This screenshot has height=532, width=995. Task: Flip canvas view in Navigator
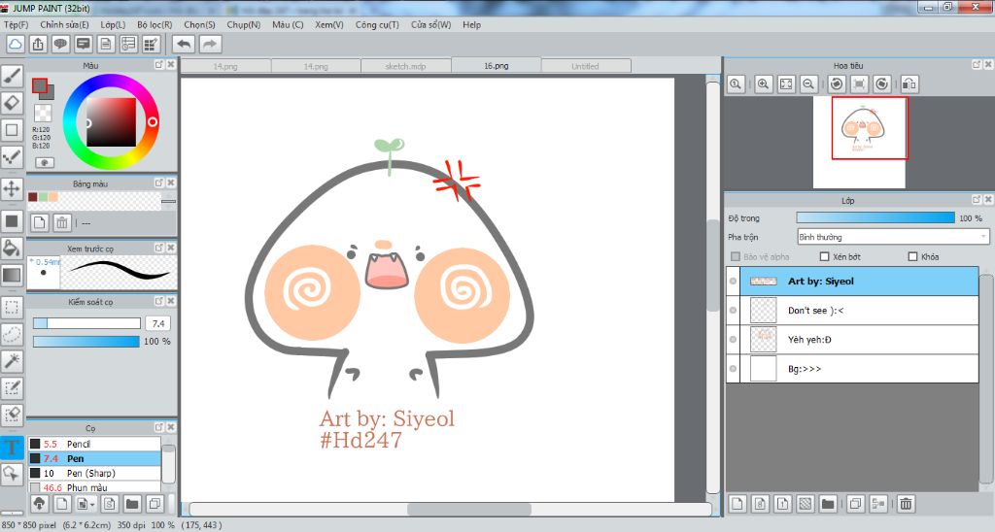click(x=909, y=83)
